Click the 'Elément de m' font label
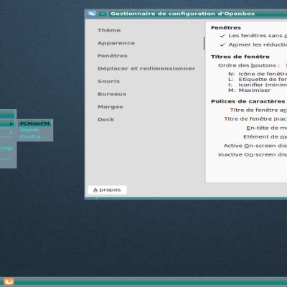The height and width of the screenshot is (287, 287). (265, 137)
